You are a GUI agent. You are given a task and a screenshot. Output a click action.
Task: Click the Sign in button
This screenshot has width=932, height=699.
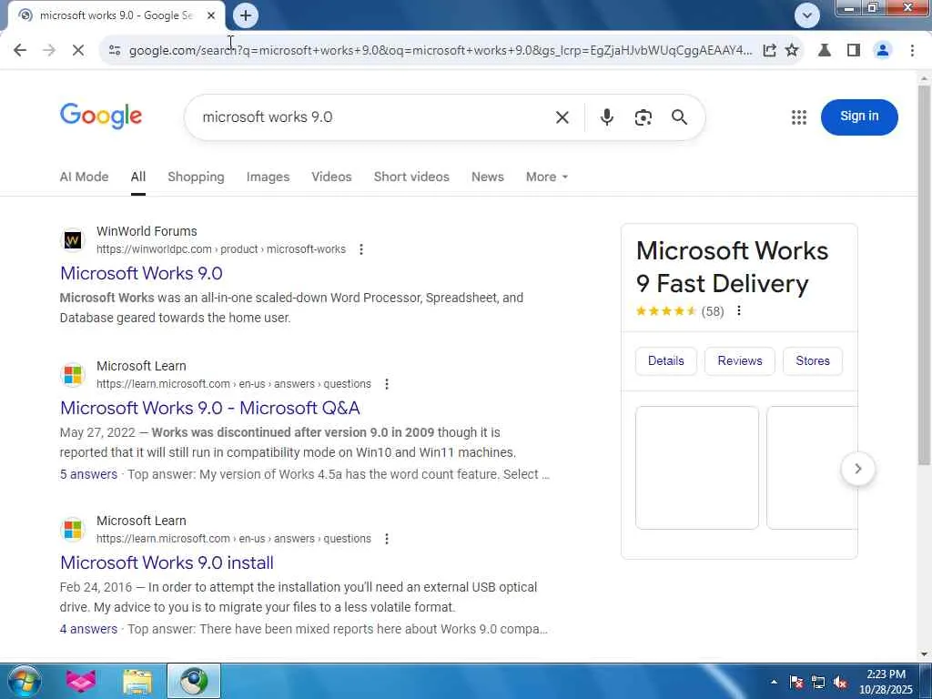pos(859,116)
